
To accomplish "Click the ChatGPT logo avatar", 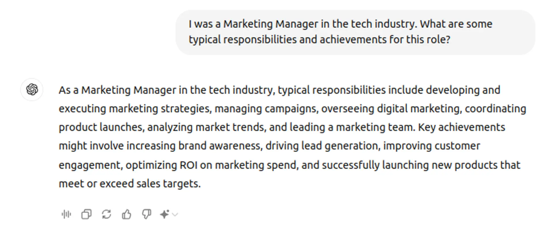I will click(x=32, y=90).
